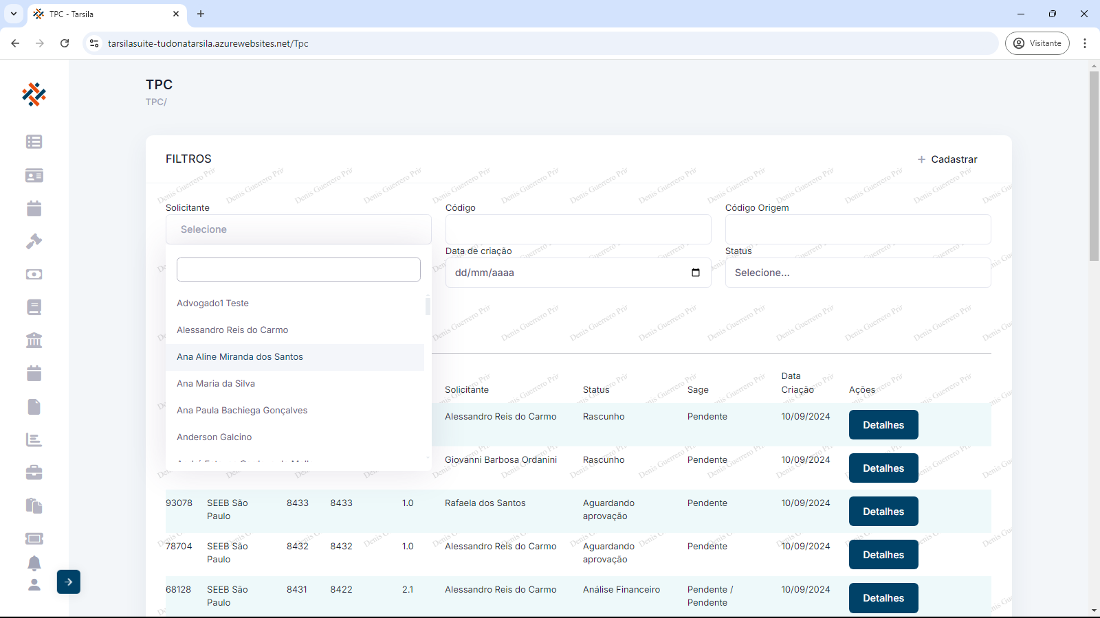This screenshot has height=618, width=1100.
Task: Select Alessandro Reis do Carmo in dropdown
Action: point(232,330)
